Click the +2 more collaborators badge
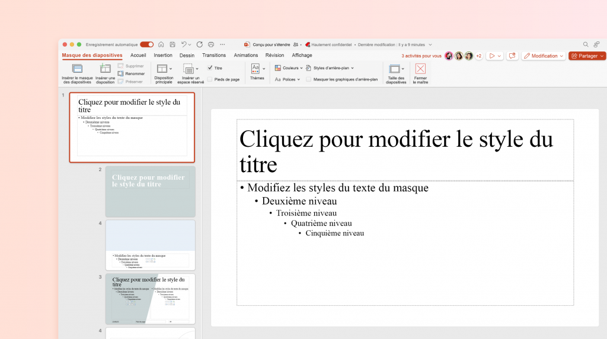Image resolution: width=607 pixels, height=339 pixels. point(479,56)
